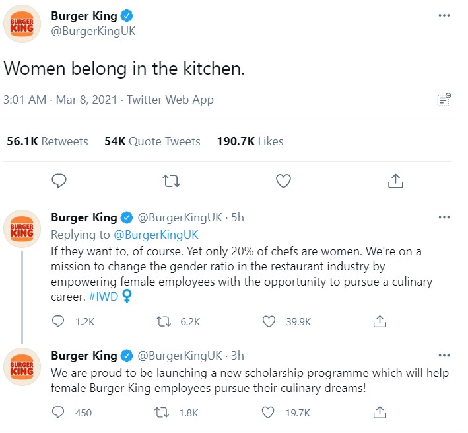Image resolution: width=468 pixels, height=433 pixels.
Task: Open the #IWD hashtag
Action: click(x=104, y=297)
